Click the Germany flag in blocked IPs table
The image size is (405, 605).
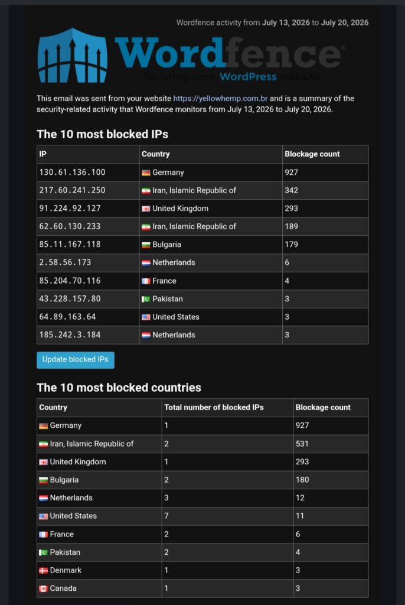(x=146, y=173)
